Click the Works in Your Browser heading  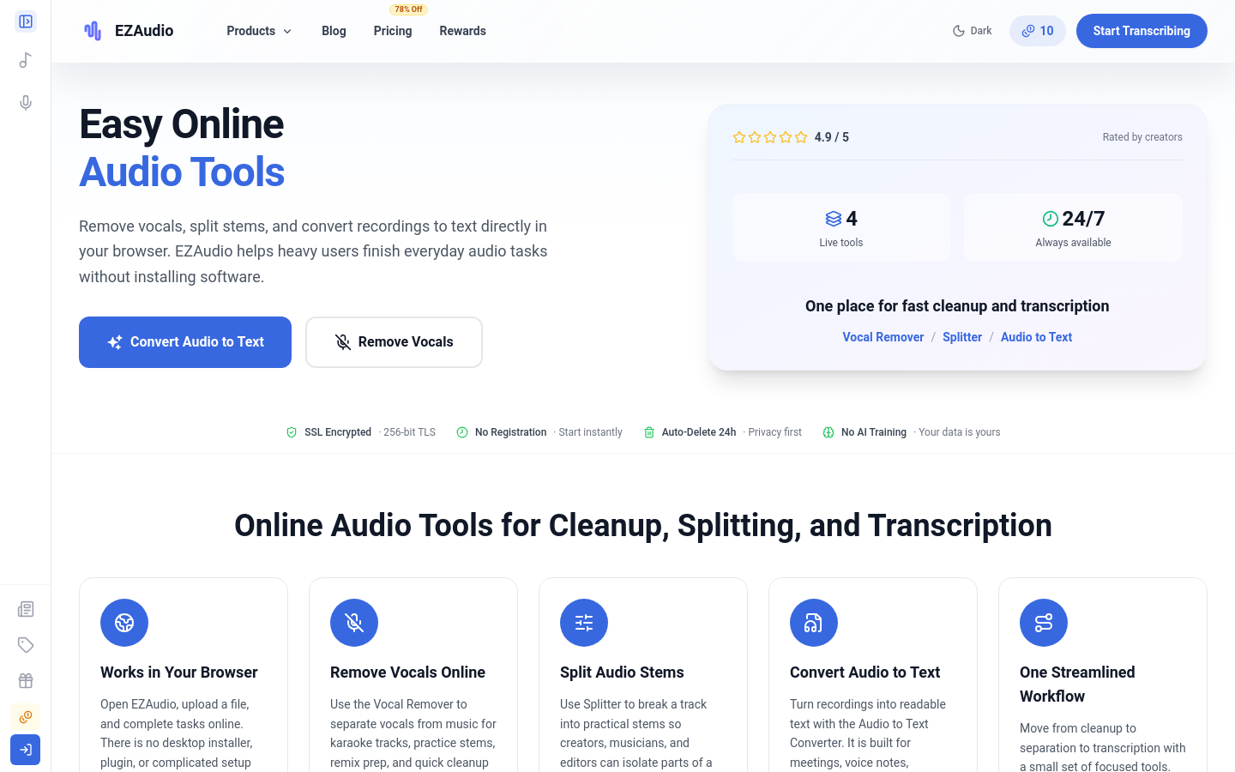coord(179,672)
